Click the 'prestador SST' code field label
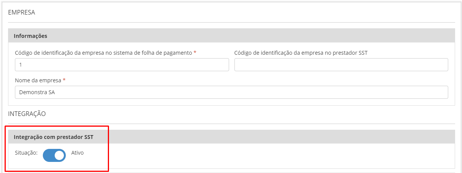 301,53
